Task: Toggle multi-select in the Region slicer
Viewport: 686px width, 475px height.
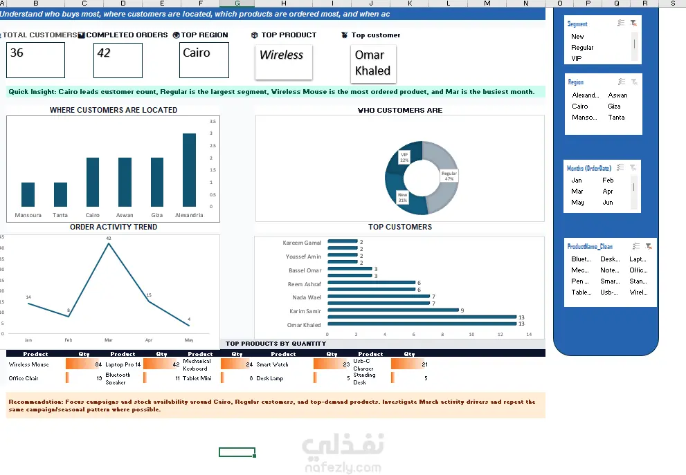Action: pyautogui.click(x=622, y=82)
